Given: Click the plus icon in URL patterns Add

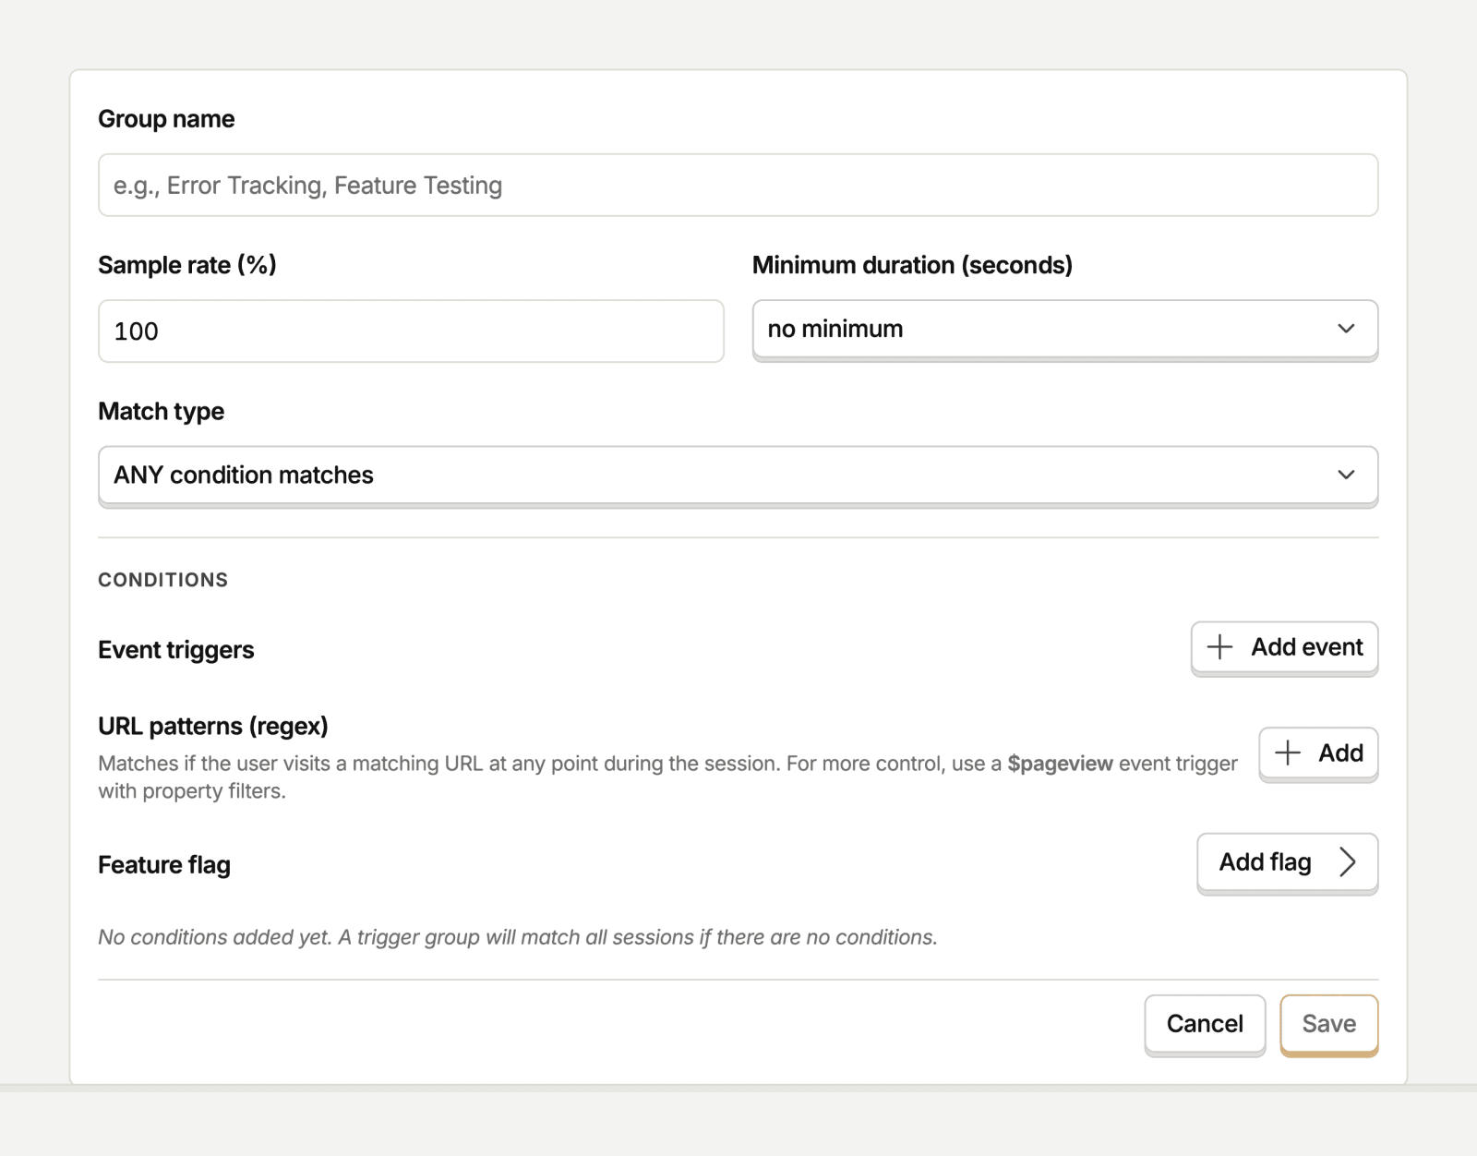Looking at the screenshot, I should (1287, 753).
